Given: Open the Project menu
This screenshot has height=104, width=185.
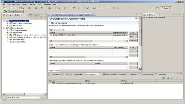Looking at the screenshot, I should [33, 4].
